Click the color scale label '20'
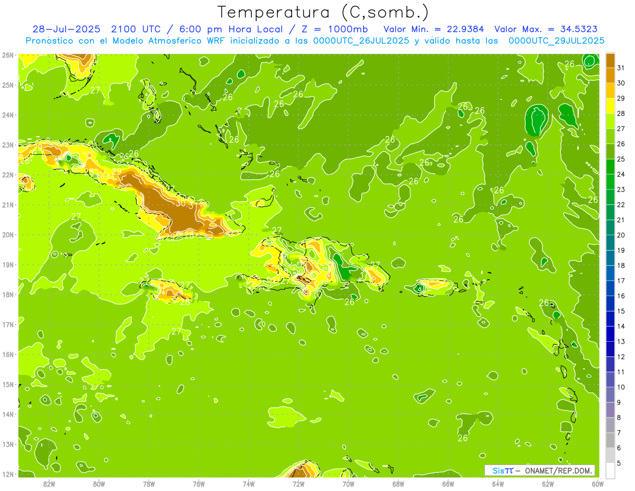 point(621,235)
